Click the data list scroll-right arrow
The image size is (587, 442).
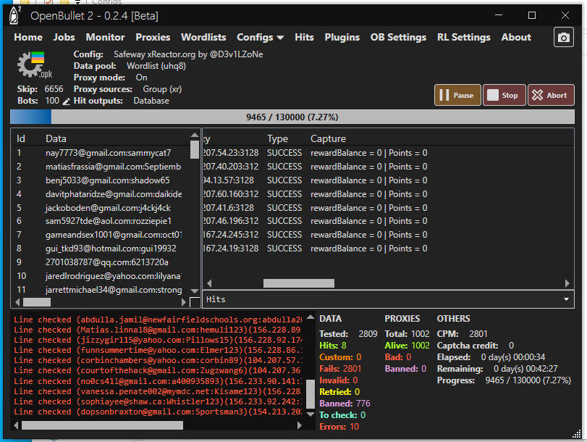pos(183,301)
